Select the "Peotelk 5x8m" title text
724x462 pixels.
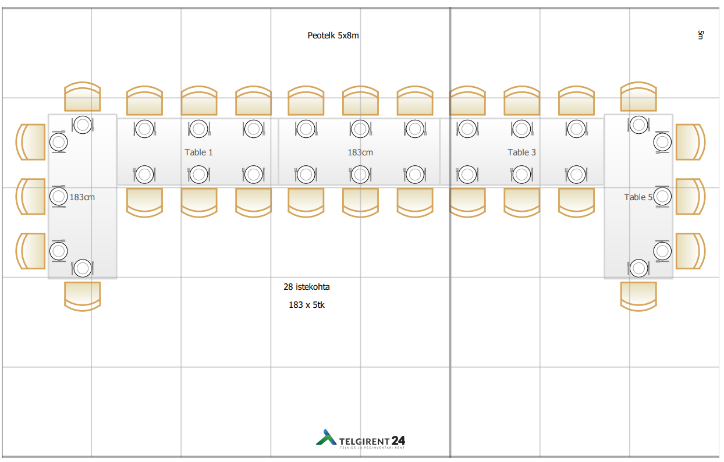[333, 35]
